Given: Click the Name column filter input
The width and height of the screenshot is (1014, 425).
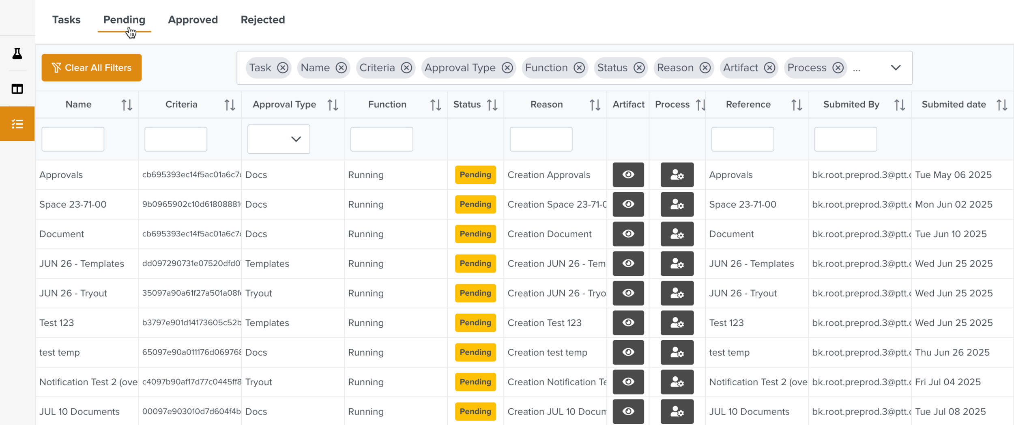Looking at the screenshot, I should (73, 139).
